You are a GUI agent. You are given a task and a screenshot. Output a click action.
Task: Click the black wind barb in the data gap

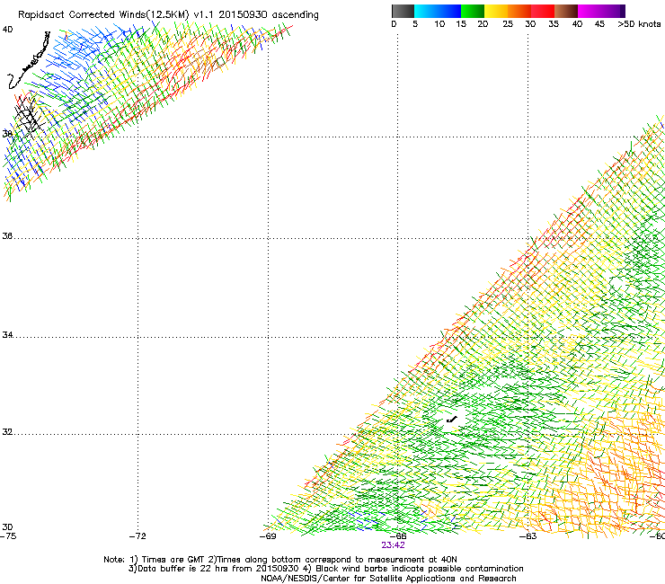point(452,420)
